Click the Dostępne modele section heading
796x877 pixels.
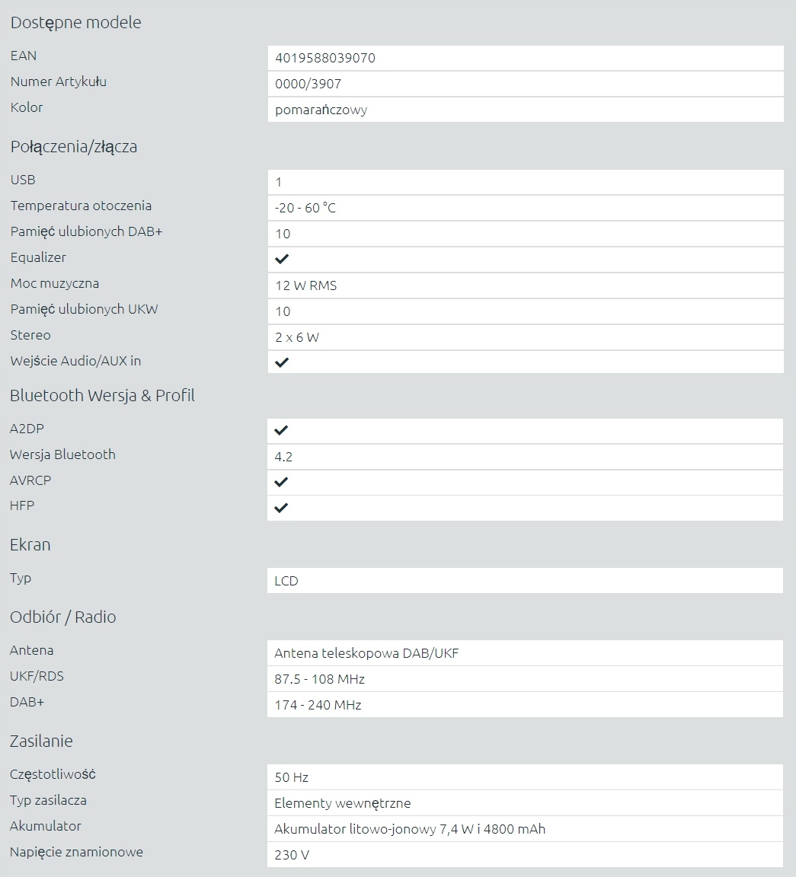(75, 23)
